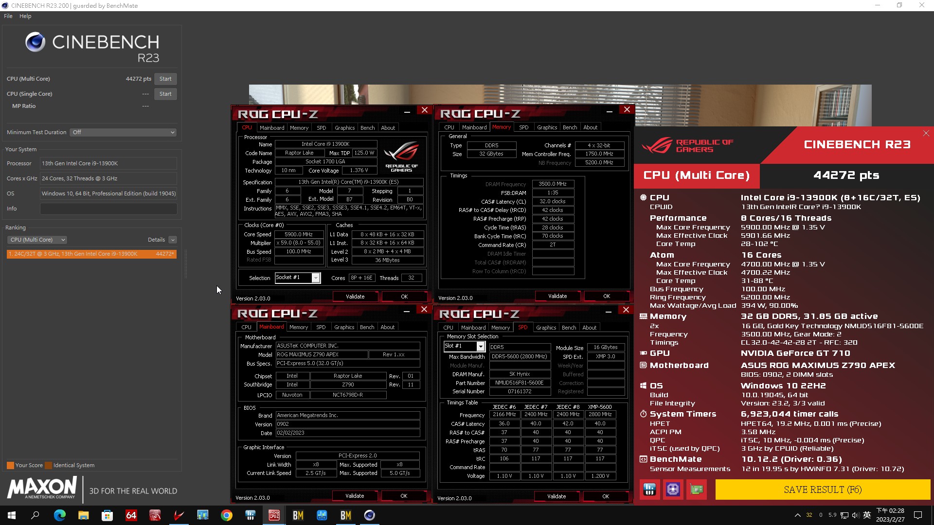Click the GPU-Z graphics card icon near SAVE RESULT
The image size is (934, 525).
point(696,490)
